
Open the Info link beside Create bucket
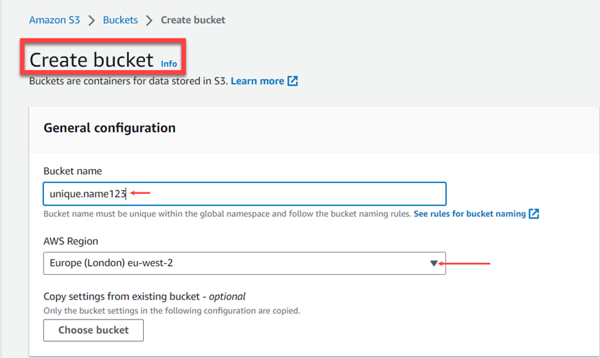point(168,64)
